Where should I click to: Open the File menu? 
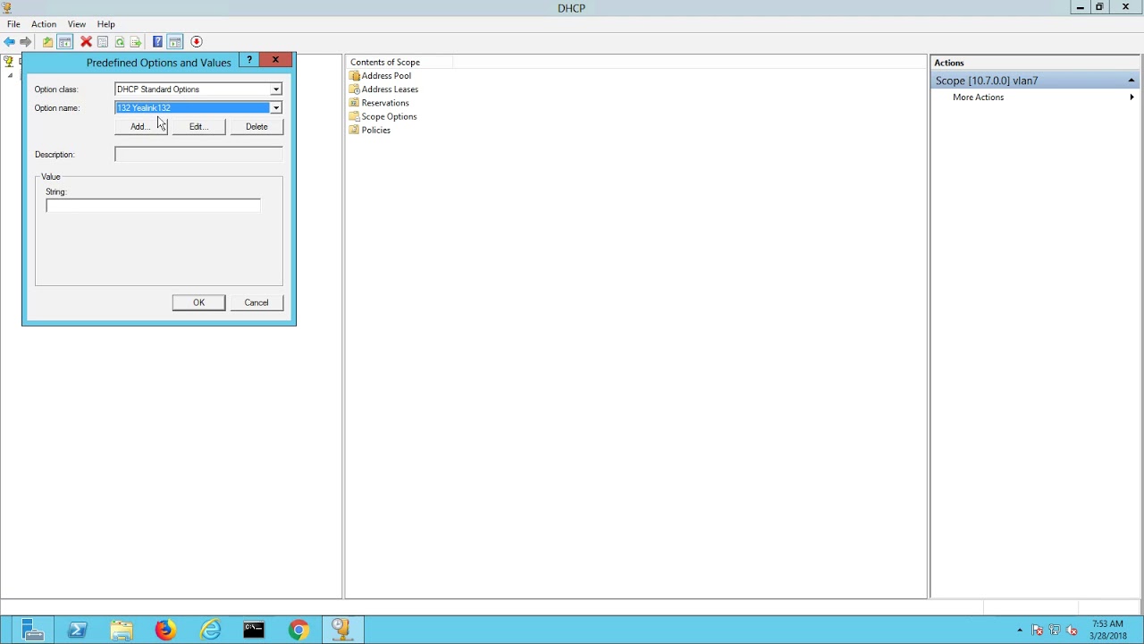click(13, 24)
